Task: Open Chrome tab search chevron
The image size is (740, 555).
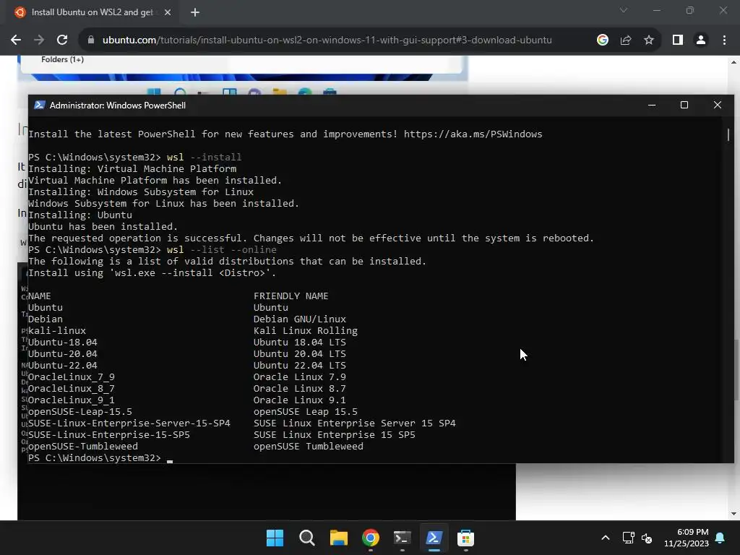Action: [x=624, y=10]
